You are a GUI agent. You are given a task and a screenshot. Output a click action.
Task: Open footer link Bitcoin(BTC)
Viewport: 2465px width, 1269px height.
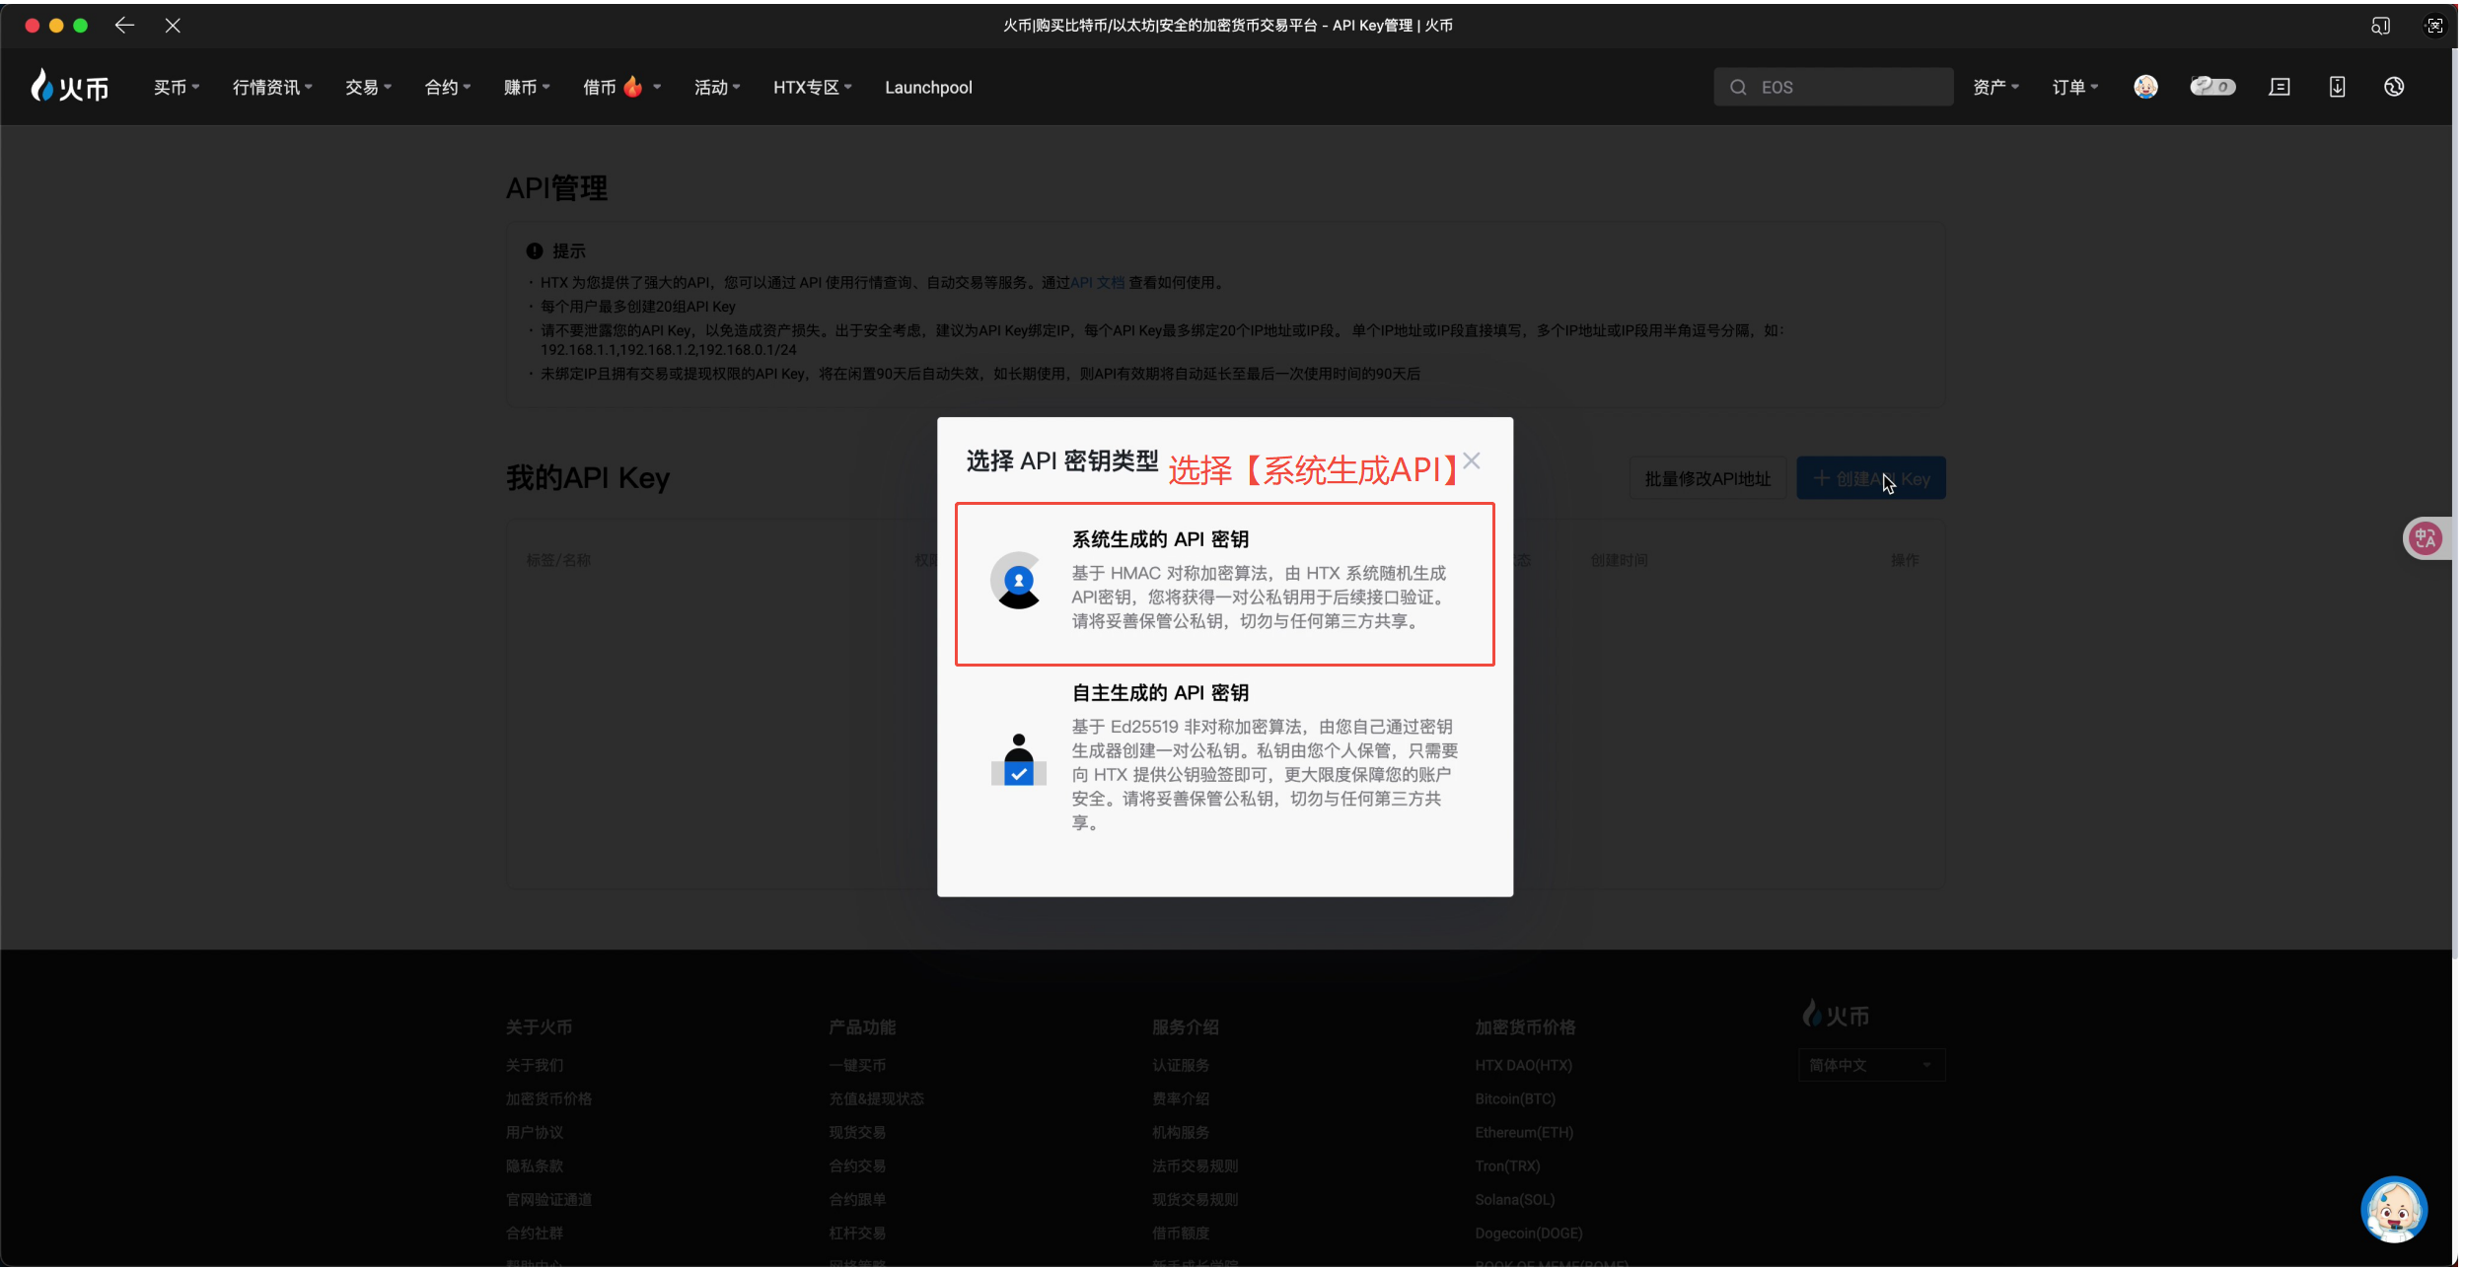point(1515,1098)
